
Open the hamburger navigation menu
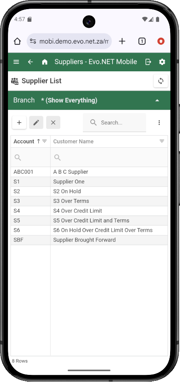click(16, 62)
